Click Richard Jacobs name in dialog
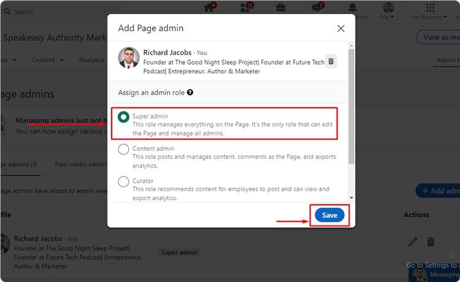Screen dimensions: 460x282 (x=167, y=53)
